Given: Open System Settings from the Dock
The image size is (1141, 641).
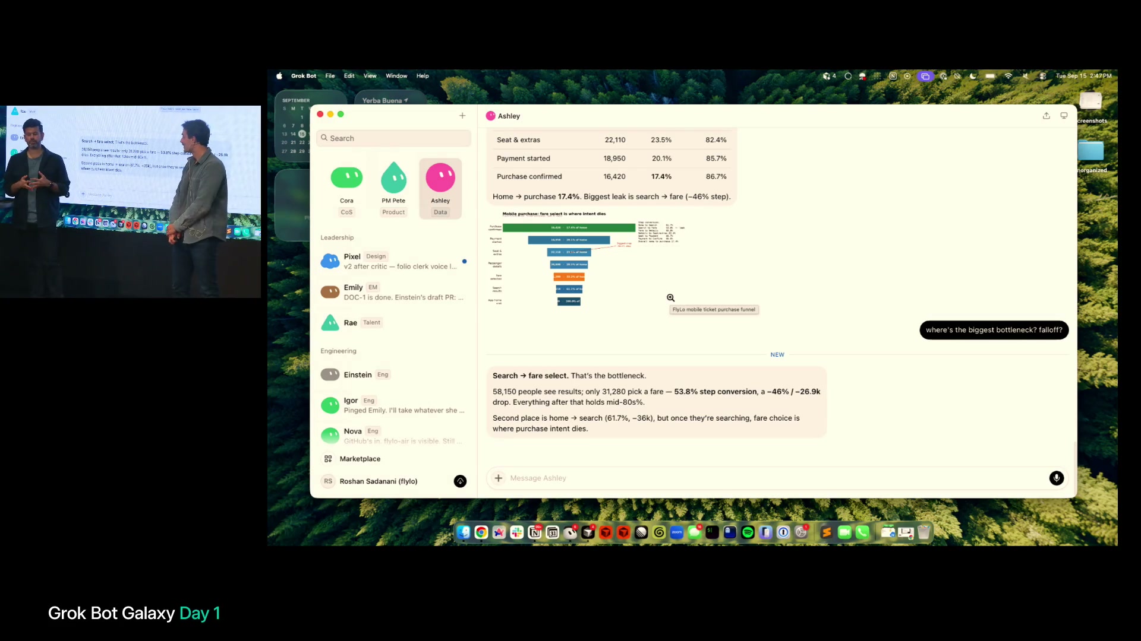Looking at the screenshot, I should [802, 532].
